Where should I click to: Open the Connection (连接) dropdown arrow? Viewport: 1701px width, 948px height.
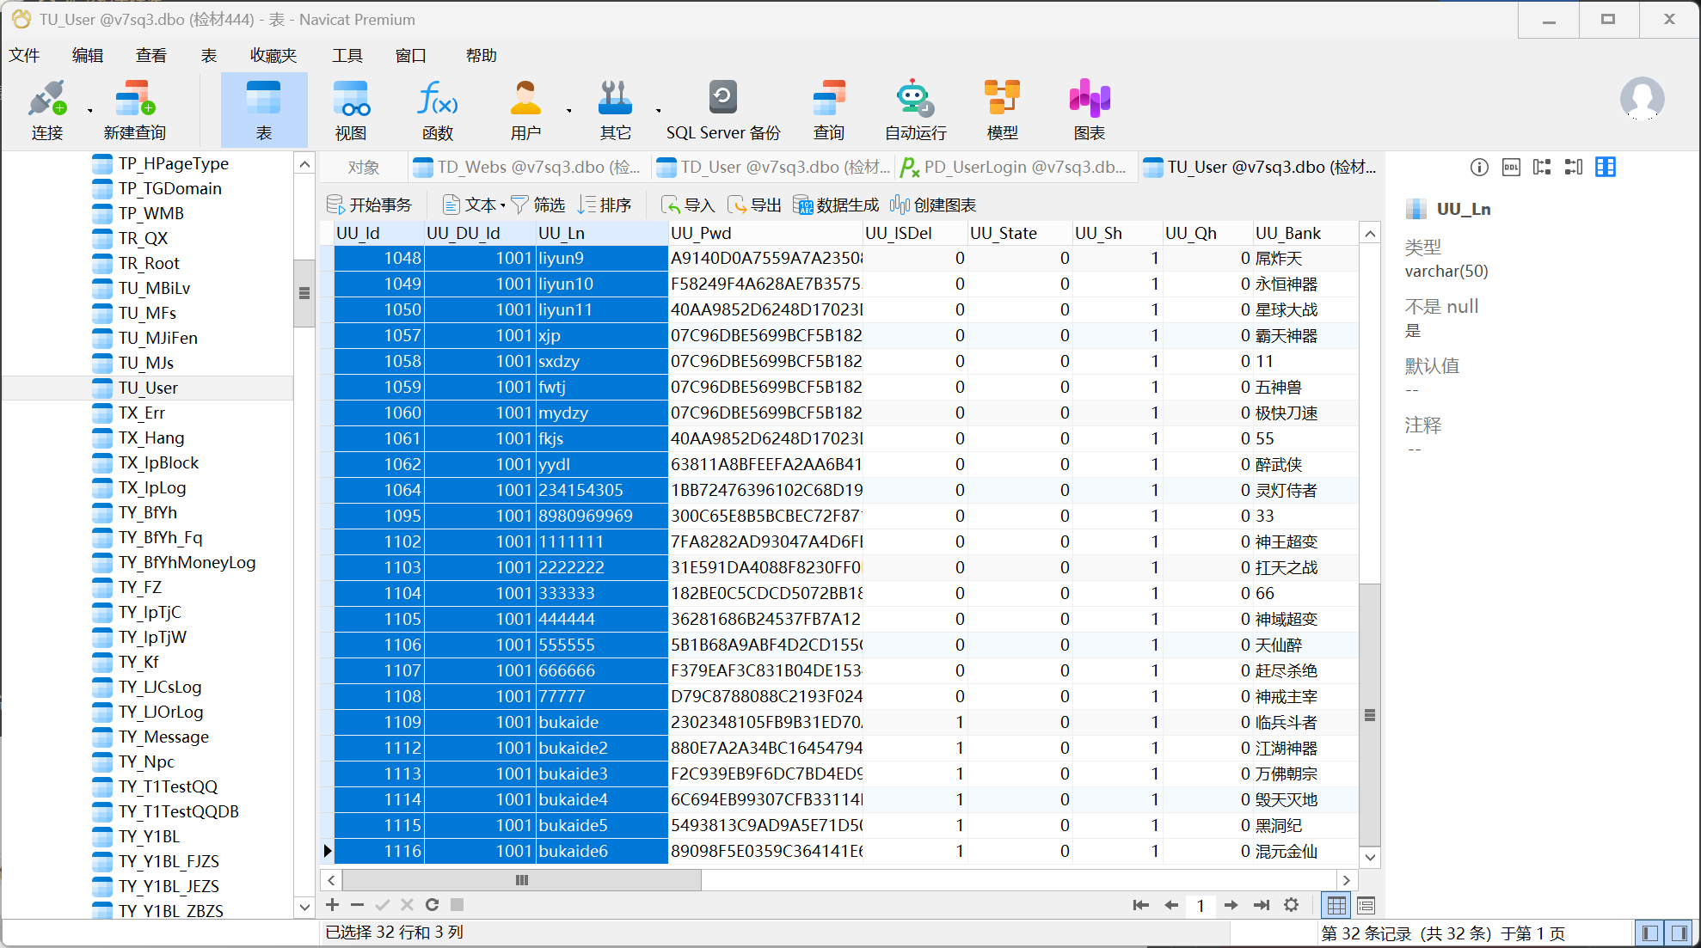[x=90, y=111]
